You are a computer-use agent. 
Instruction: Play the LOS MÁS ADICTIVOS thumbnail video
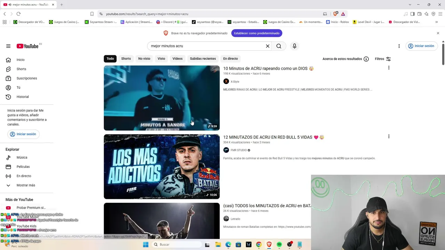point(162,167)
